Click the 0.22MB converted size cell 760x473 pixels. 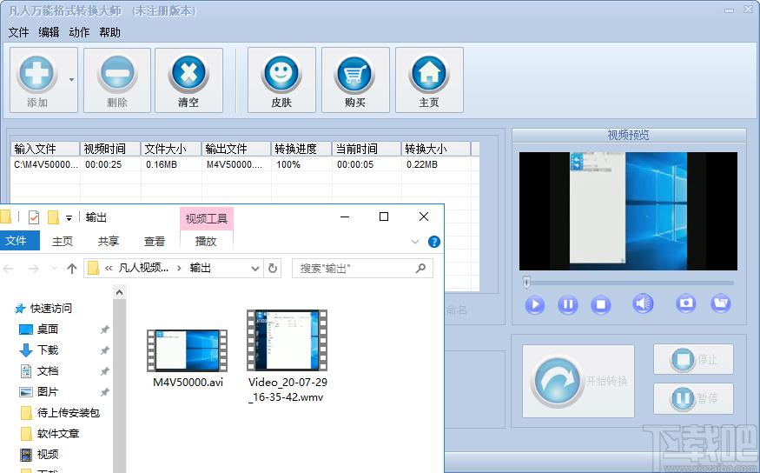[421, 164]
